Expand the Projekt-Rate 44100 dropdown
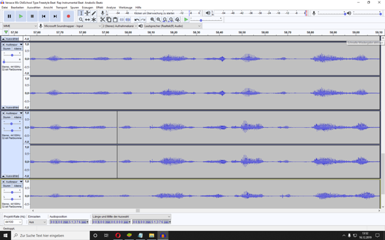The width and height of the screenshot is (385, 240). click(13, 222)
